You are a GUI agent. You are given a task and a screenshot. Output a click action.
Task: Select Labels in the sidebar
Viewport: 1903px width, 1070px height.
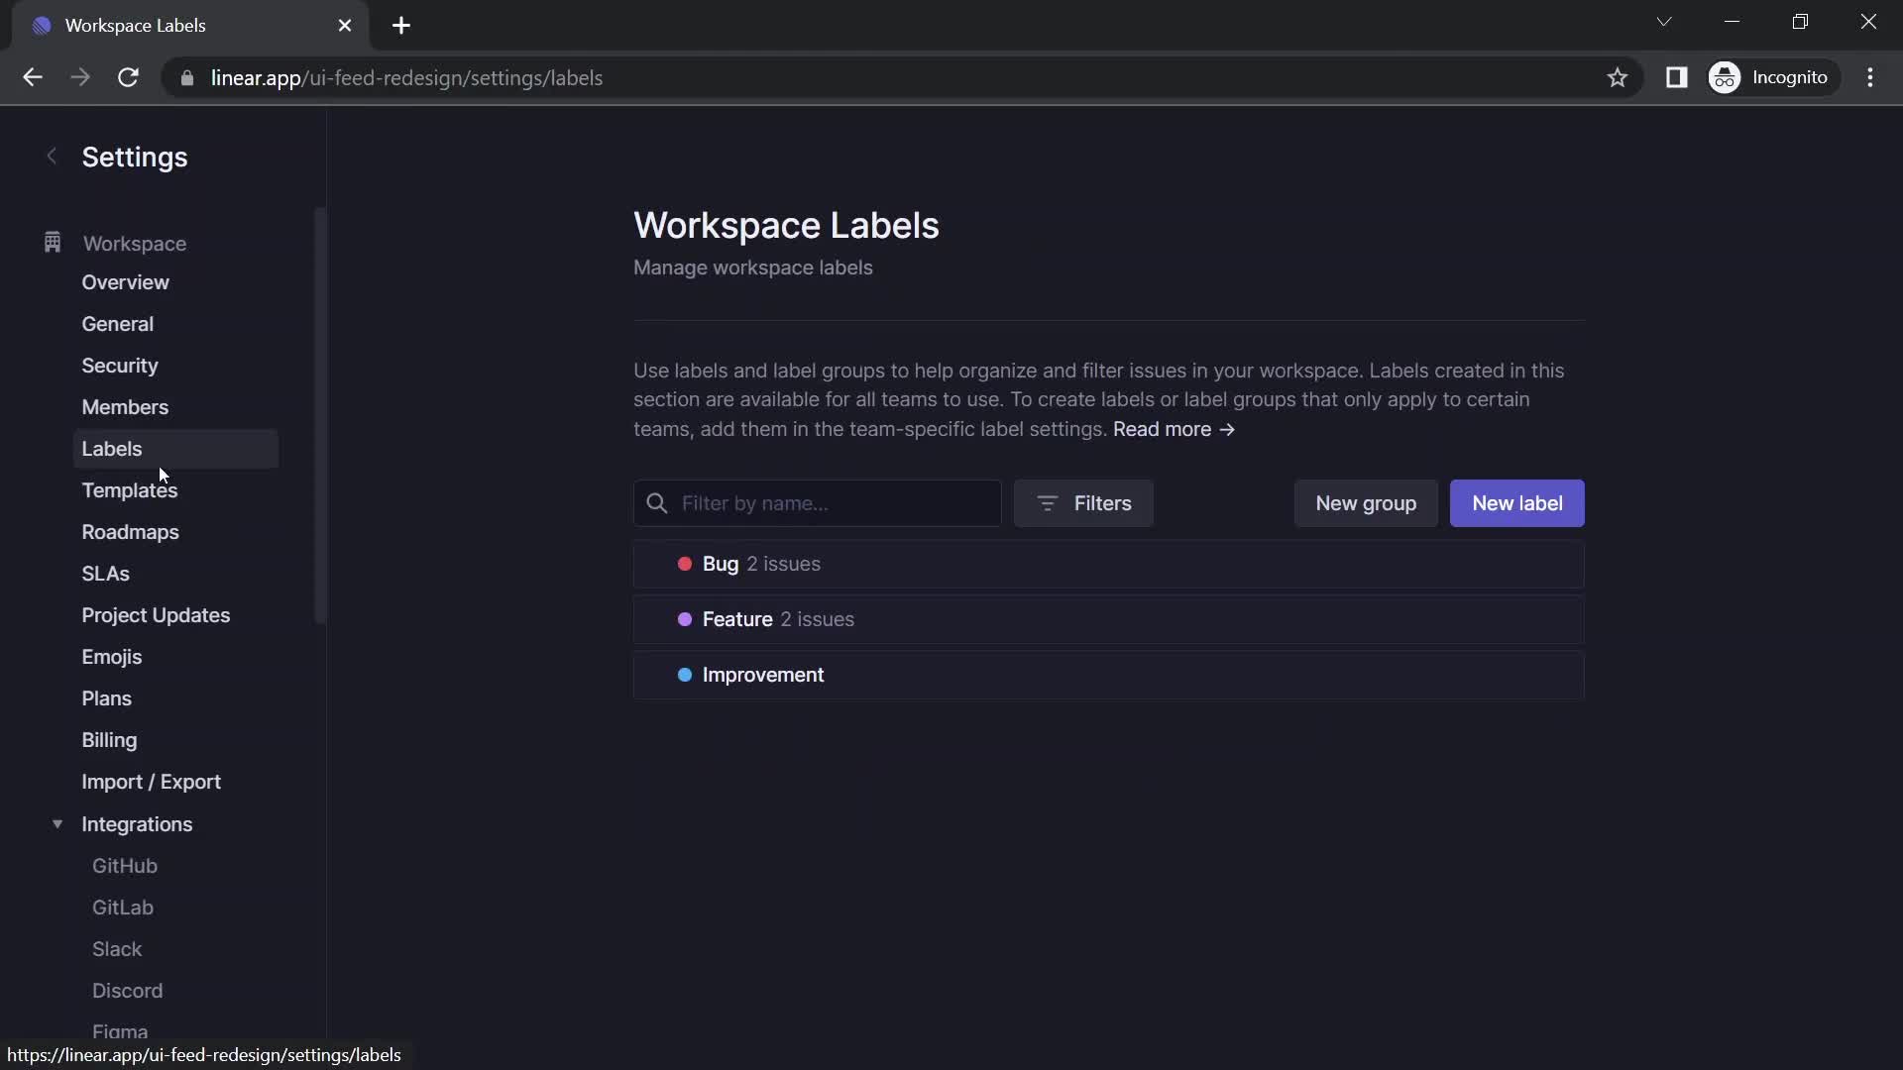click(x=175, y=449)
